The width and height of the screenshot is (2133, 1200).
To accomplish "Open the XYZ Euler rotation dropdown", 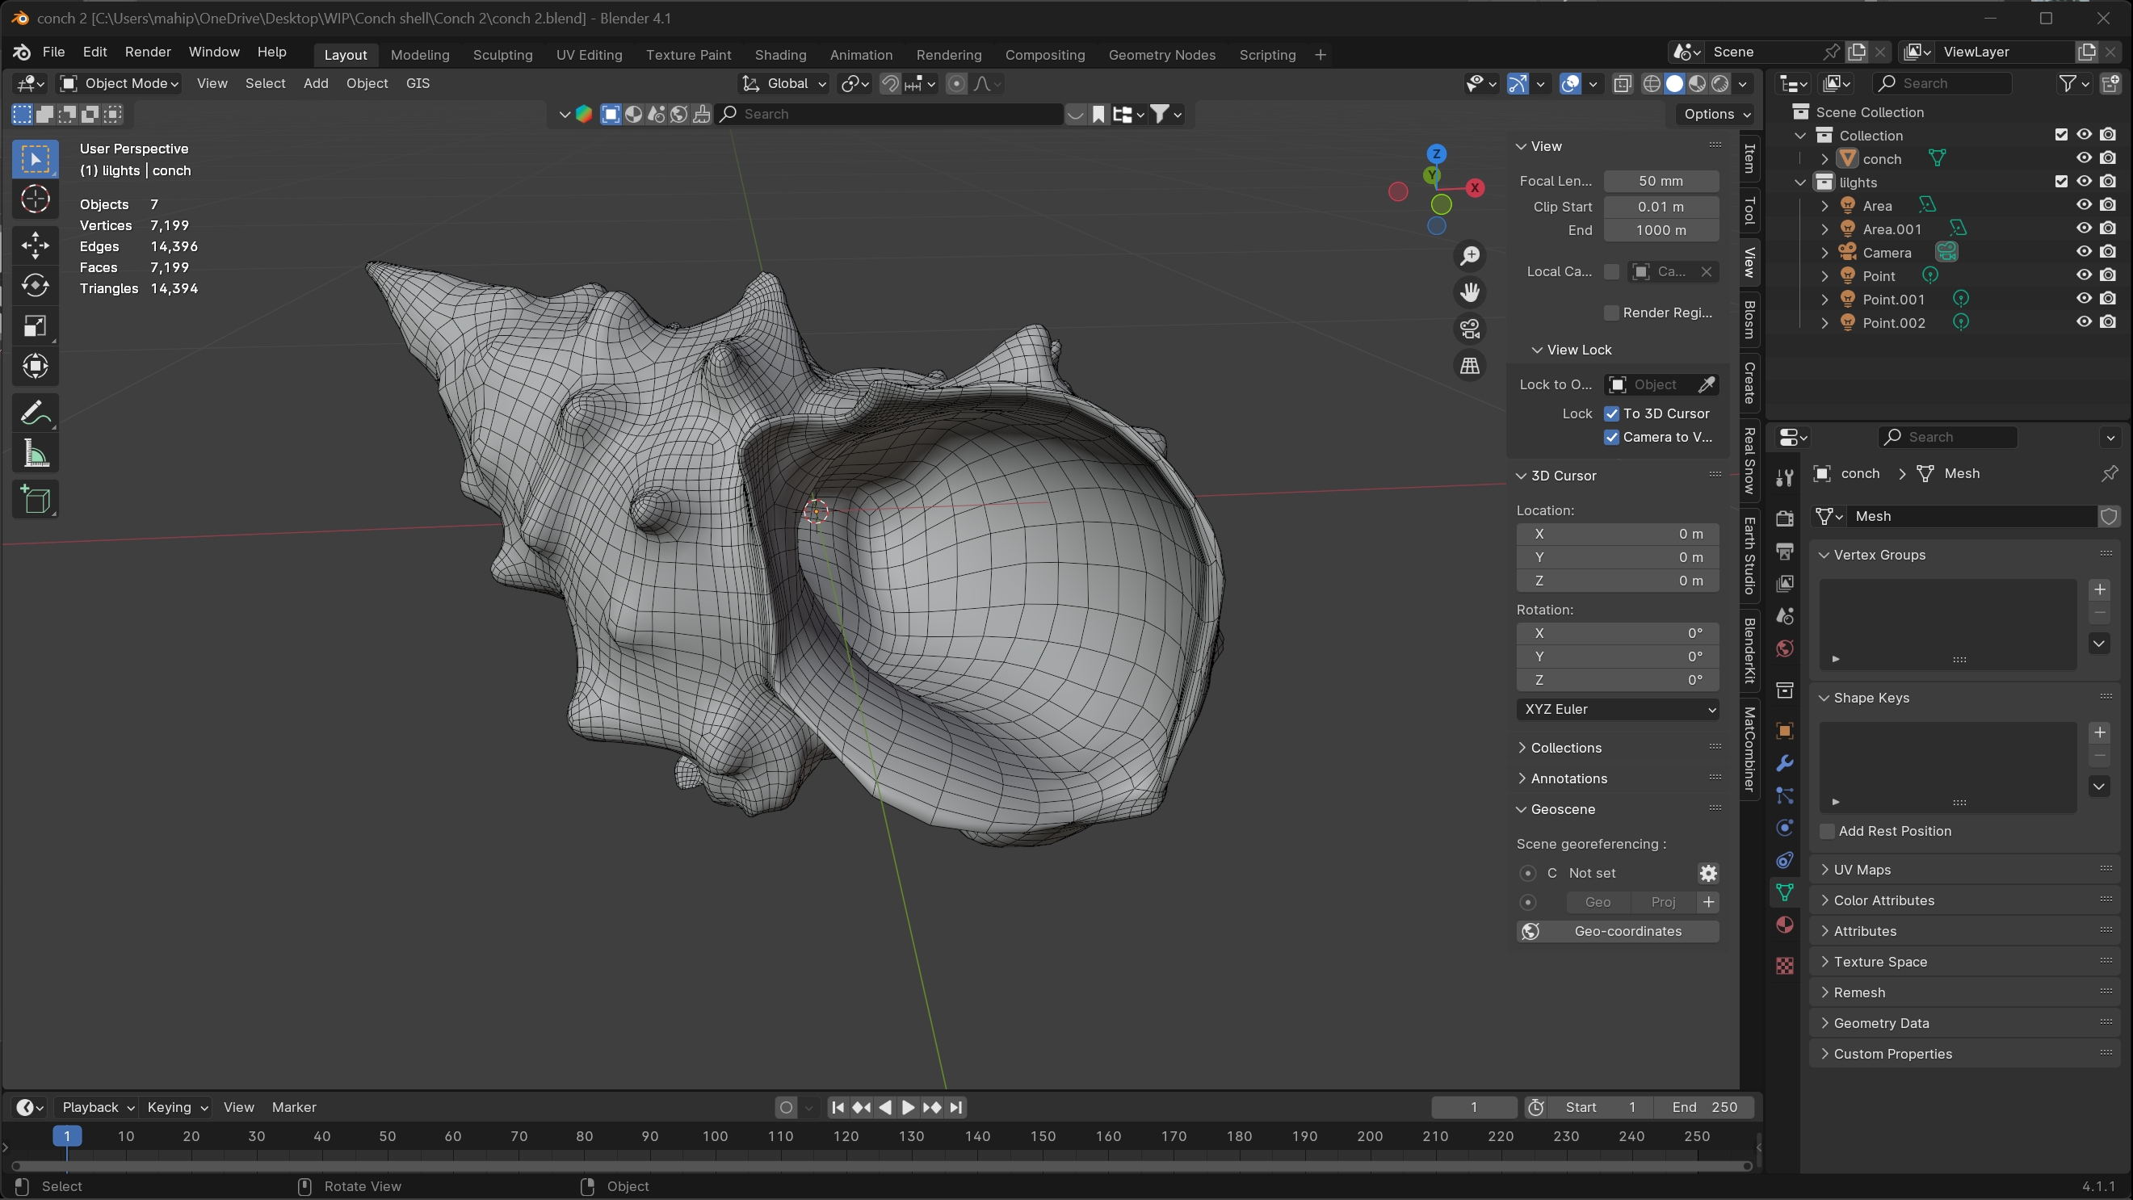I will point(1617,709).
